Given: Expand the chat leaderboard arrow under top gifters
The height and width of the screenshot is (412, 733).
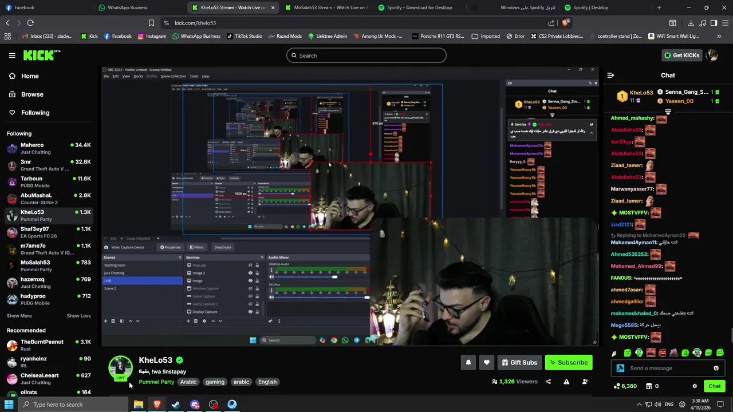Looking at the screenshot, I should pos(668,112).
